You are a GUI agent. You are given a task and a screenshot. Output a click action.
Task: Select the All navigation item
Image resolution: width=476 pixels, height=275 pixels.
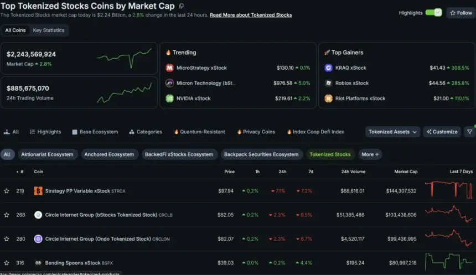pos(11,132)
